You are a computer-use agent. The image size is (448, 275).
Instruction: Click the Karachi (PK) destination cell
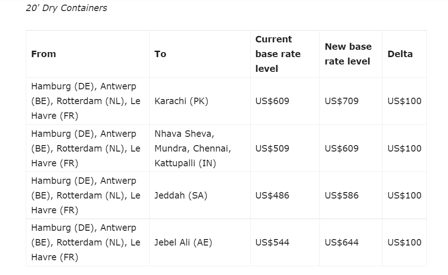tap(182, 101)
